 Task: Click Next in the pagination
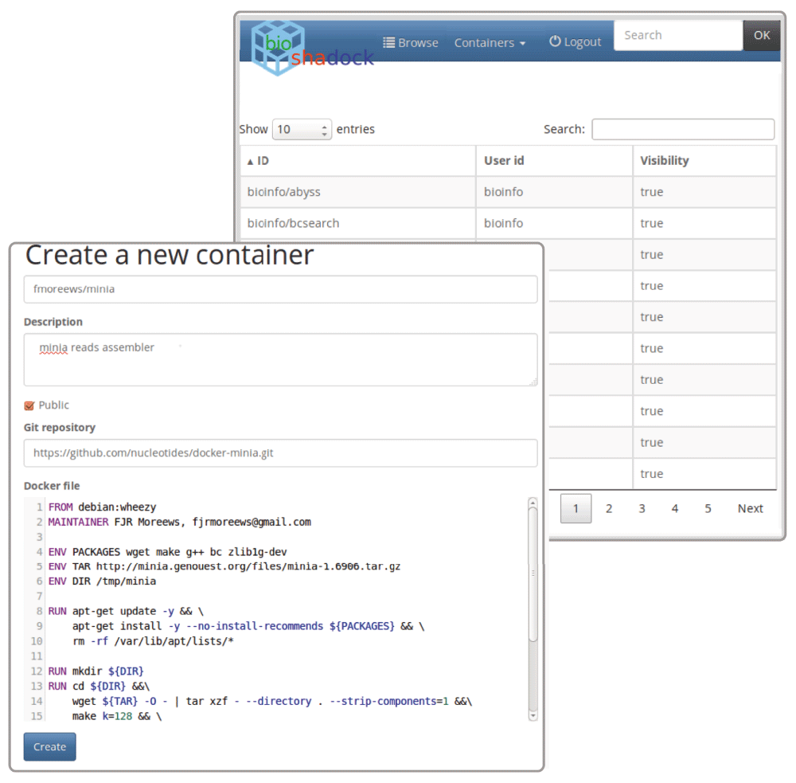click(x=750, y=508)
